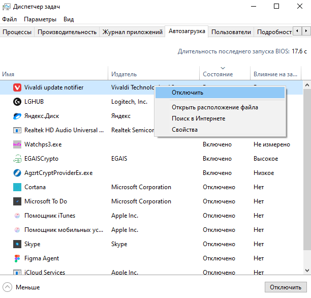The height and width of the screenshot is (298, 311).
Task: Select the Realtek HD Audio Universal row name
Action: (64, 130)
